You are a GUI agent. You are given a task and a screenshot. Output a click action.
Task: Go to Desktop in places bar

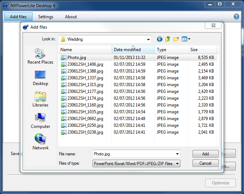click(40, 78)
